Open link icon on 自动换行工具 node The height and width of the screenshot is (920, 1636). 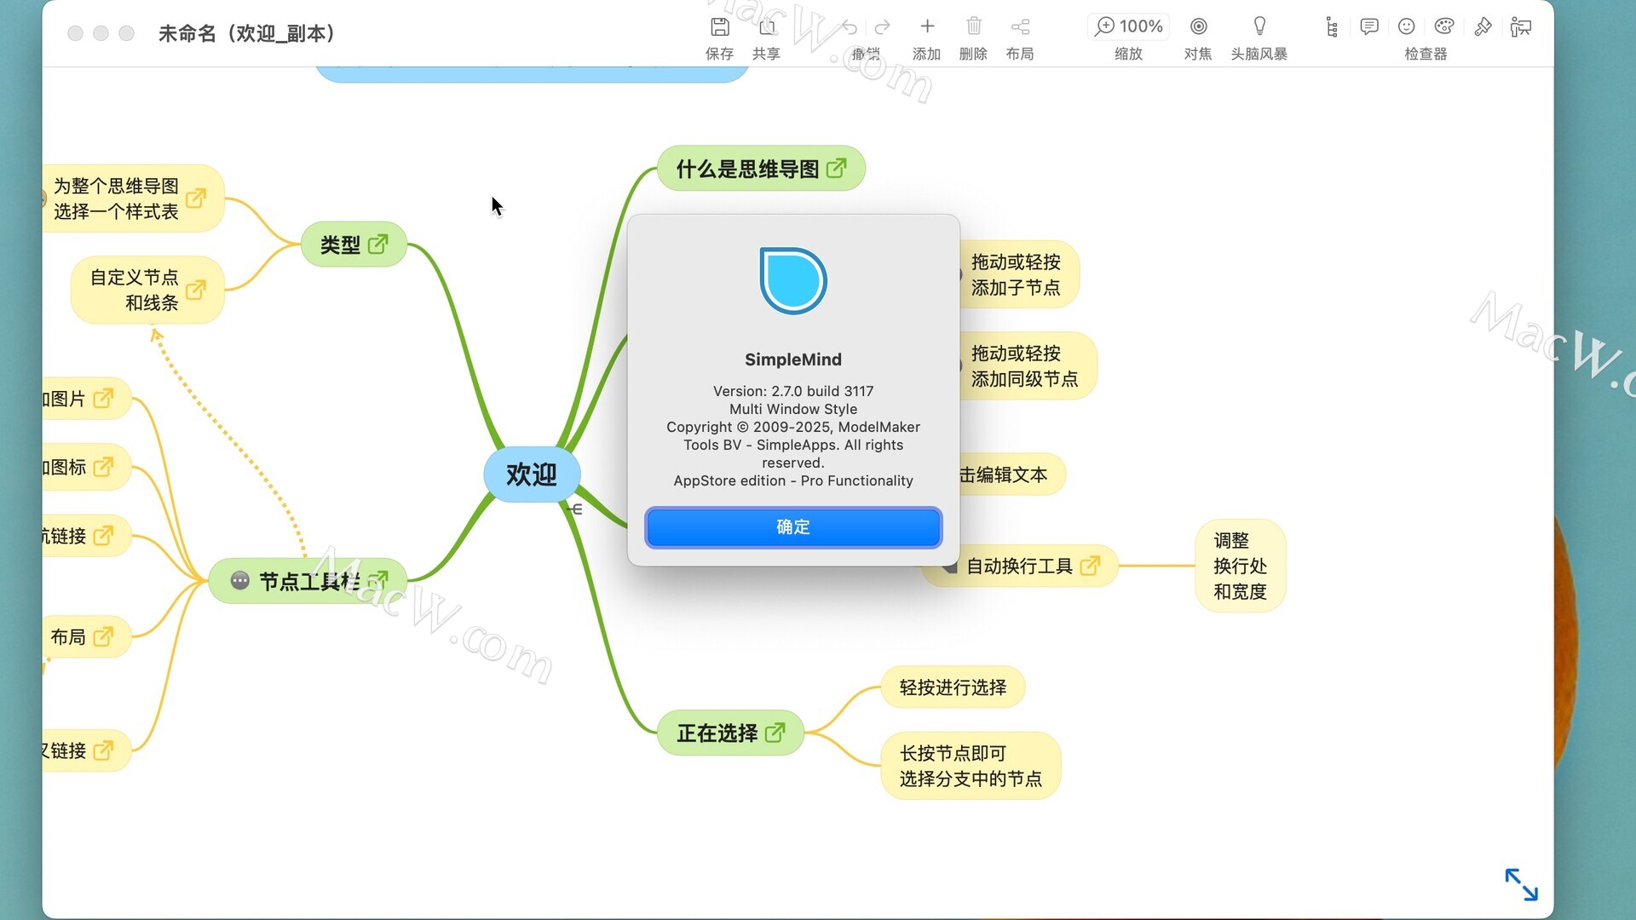(x=1090, y=566)
